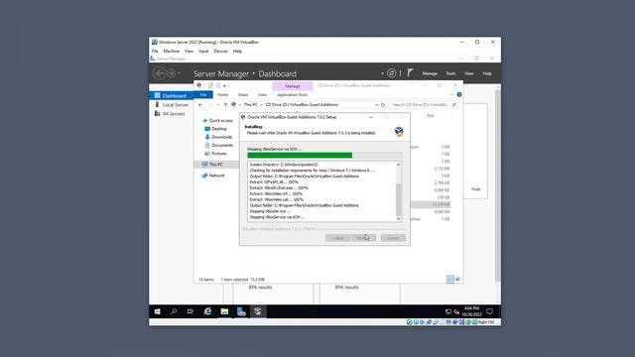Click the Windows Start button

157,311
